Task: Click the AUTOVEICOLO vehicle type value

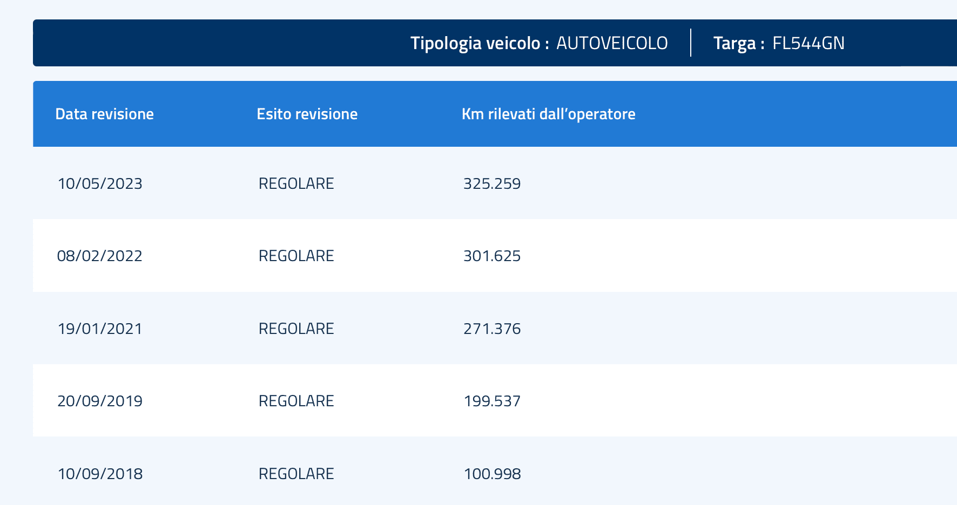Action: click(612, 43)
